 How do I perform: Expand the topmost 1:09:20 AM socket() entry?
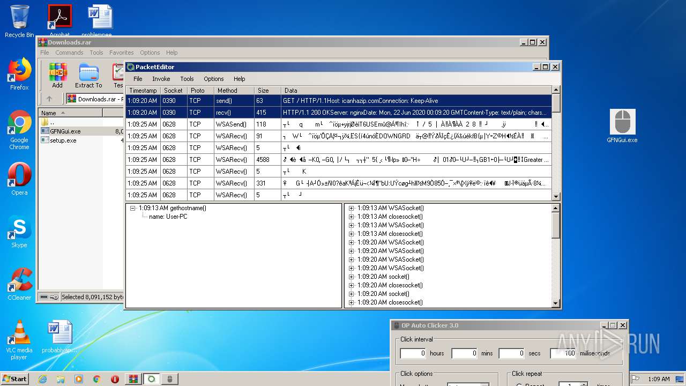[352, 277]
